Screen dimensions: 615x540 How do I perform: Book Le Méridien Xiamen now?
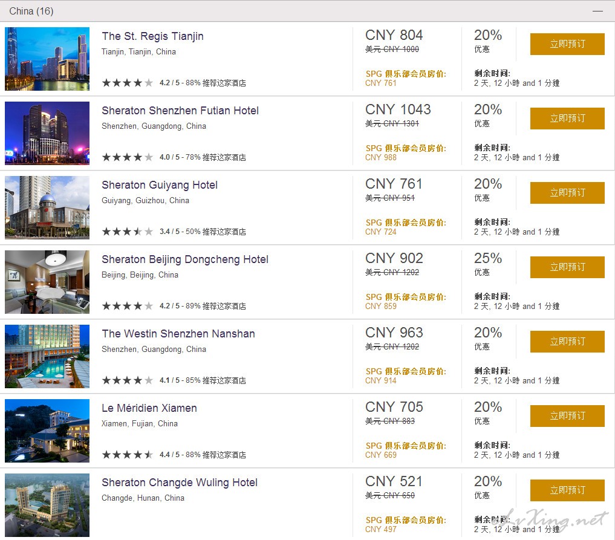pos(567,415)
